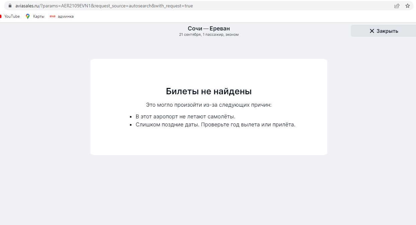The height and width of the screenshot is (225, 416).
Task: Click the site security lock icon
Action: point(9,6)
